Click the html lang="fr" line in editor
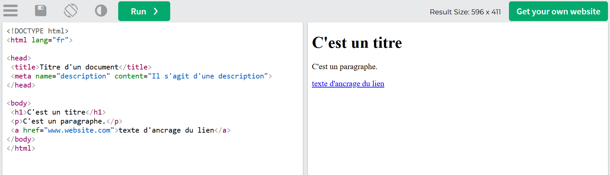Screen dimensions: 610x175 click(40, 40)
